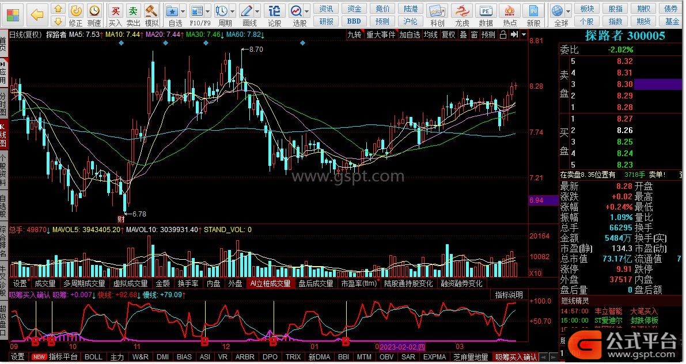
Task: Select the BOLL indicator tab
Action: (93, 357)
